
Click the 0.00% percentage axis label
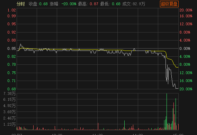[x=185, y=48]
